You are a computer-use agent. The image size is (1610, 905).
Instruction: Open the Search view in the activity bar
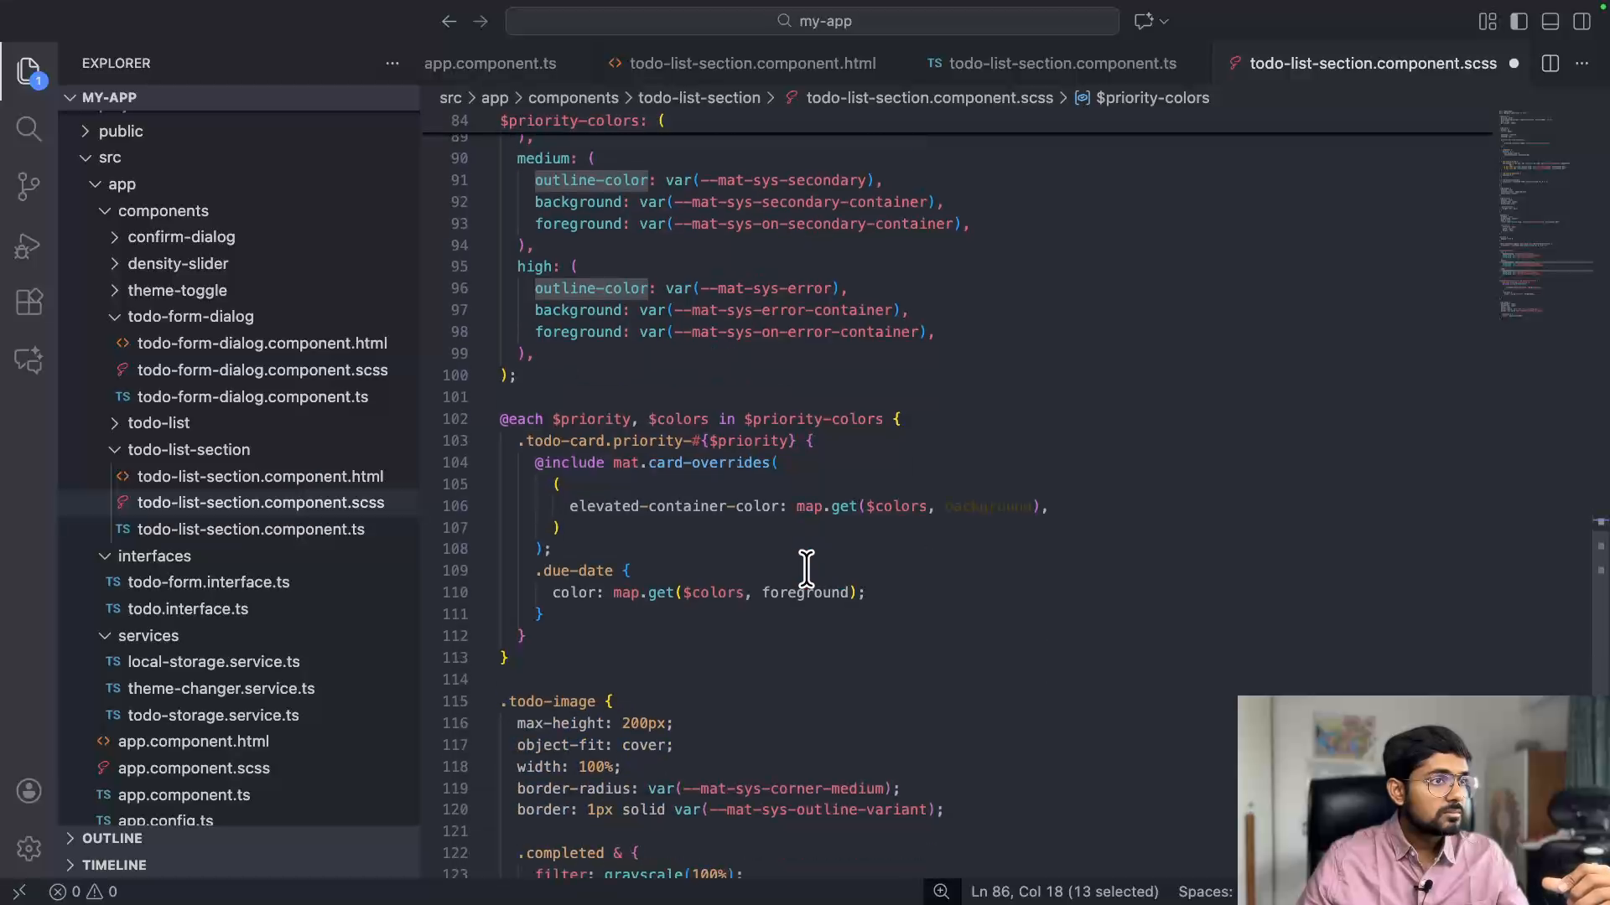(x=29, y=128)
